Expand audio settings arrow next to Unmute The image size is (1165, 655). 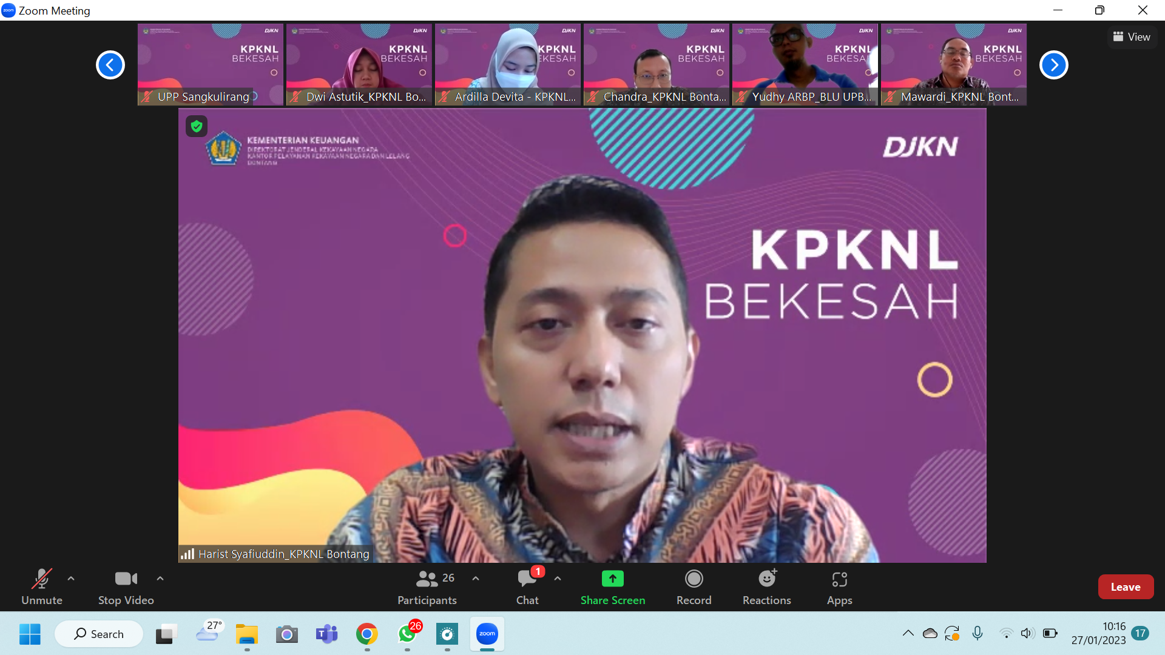71,579
